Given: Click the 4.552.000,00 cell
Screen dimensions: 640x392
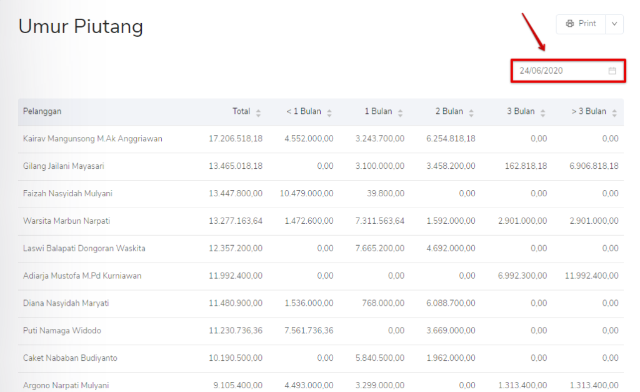Looking at the screenshot, I should click(x=309, y=138).
